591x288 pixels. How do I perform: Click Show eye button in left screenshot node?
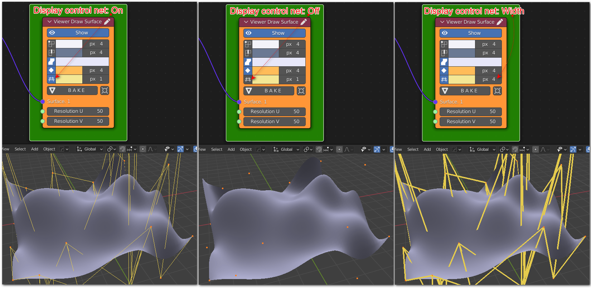[x=78, y=33]
